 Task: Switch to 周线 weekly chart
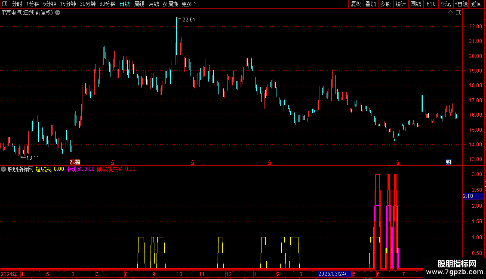(139, 4)
